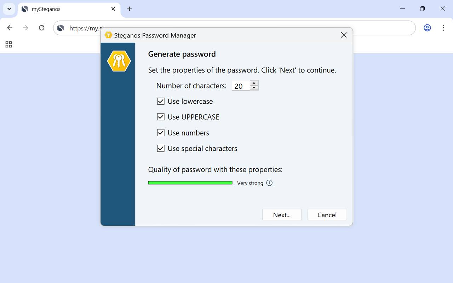Decrease the number of characters
Image resolution: width=453 pixels, height=283 pixels.
pyautogui.click(x=254, y=88)
